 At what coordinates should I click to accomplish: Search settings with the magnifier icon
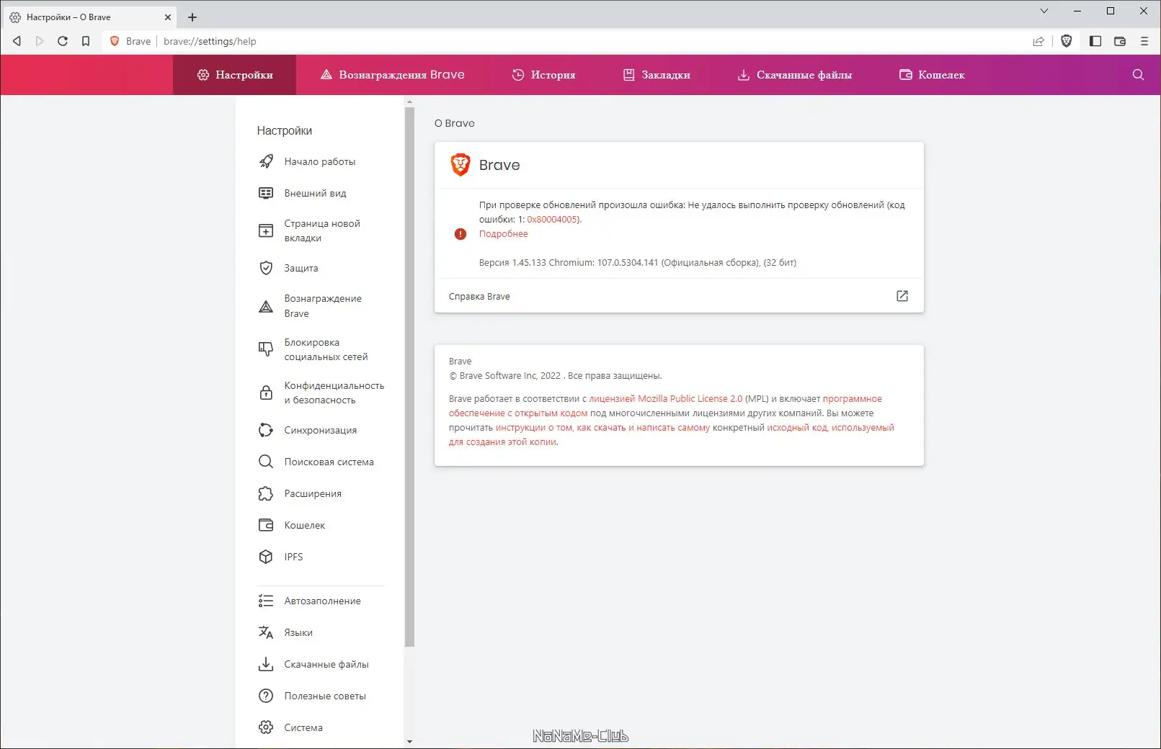click(x=1139, y=75)
